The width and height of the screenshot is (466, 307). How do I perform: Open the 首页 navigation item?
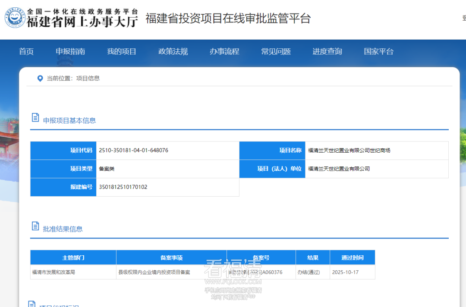click(26, 51)
